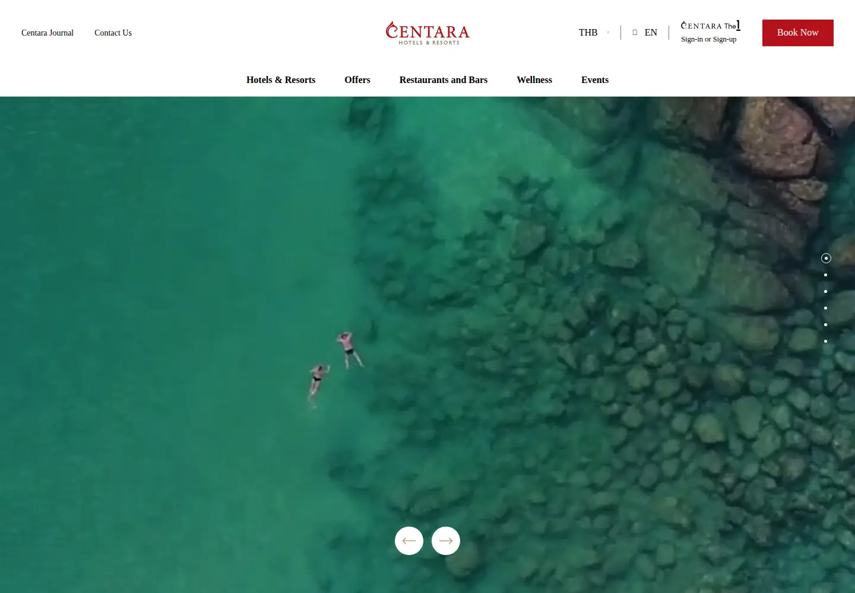Select the sixth slide indicator dot
Screen dimensions: 855x593
[825, 341]
